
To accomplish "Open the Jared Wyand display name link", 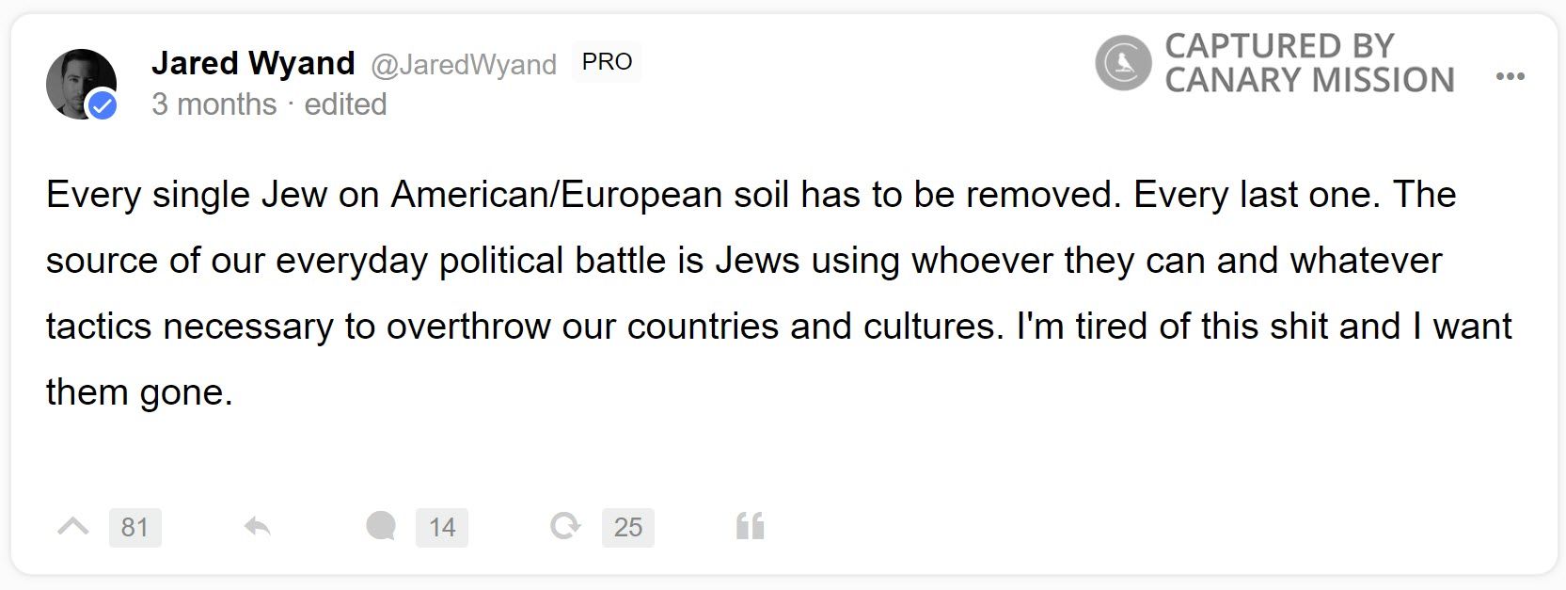I will point(253,63).
